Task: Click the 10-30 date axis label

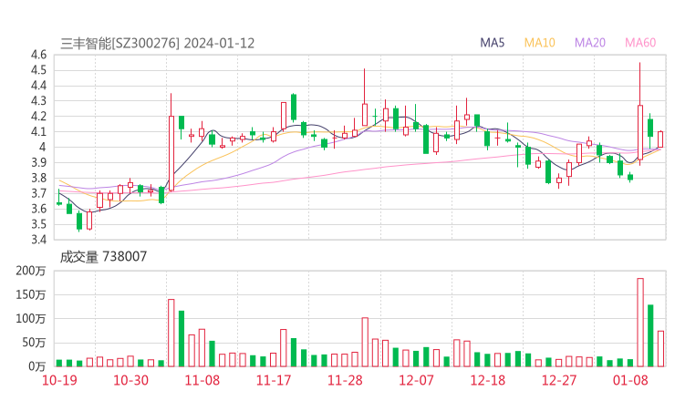Action: pos(130,380)
